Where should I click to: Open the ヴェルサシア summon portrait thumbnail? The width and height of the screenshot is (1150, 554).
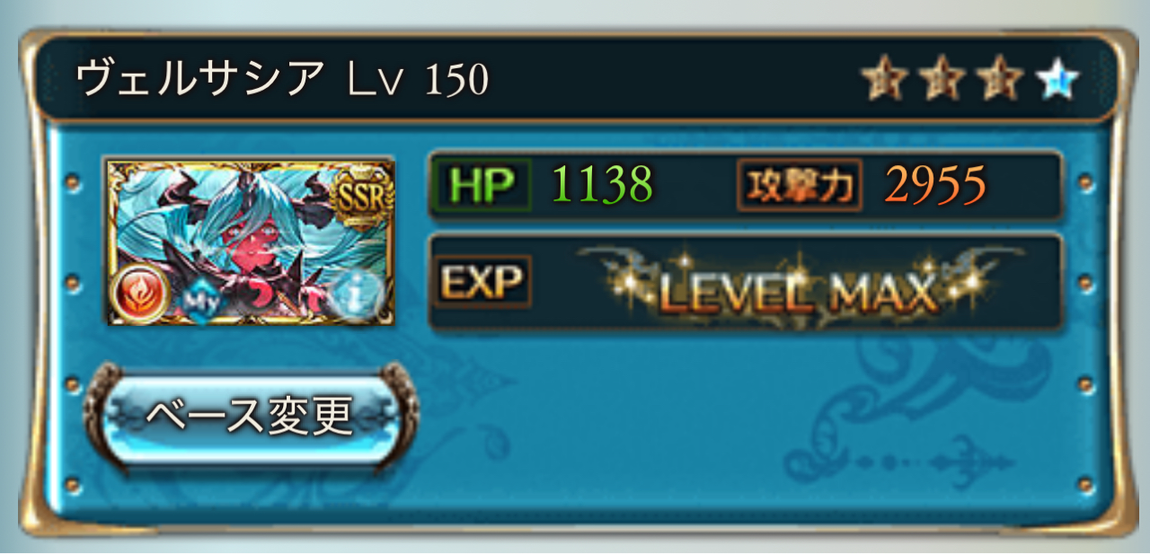click(x=251, y=241)
